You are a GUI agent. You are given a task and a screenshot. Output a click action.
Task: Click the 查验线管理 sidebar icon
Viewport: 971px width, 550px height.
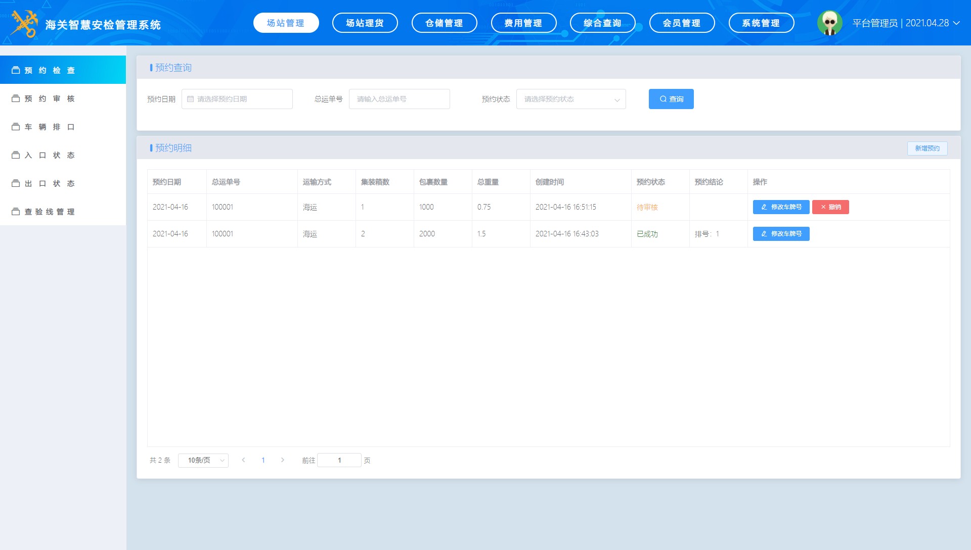pos(16,212)
